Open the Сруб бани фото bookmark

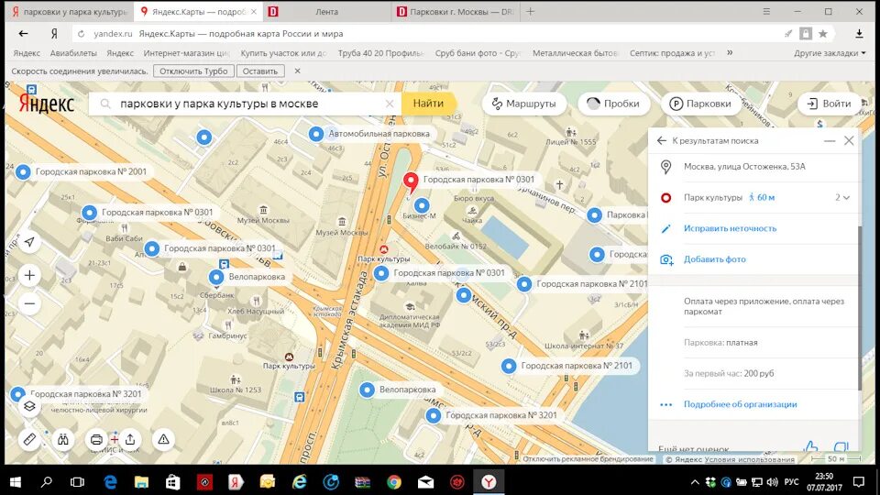tap(478, 53)
